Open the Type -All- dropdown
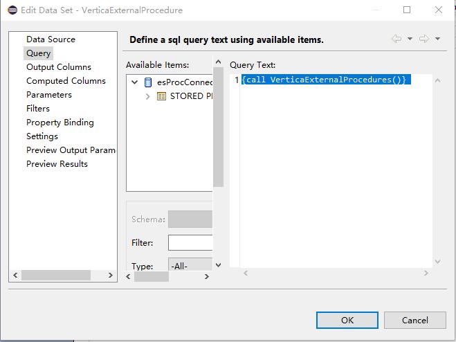 pyautogui.click(x=190, y=266)
